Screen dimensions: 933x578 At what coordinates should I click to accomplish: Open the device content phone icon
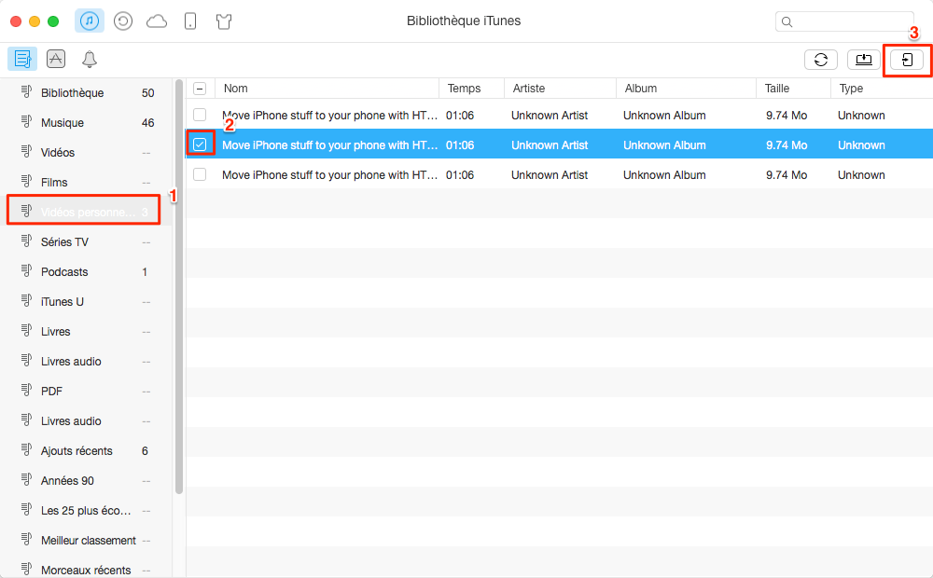190,21
